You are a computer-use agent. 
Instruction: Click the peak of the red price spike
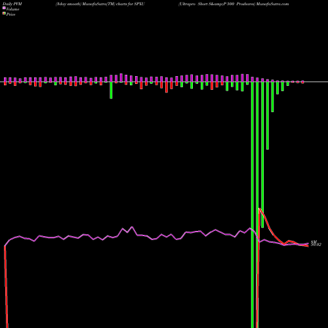[259, 209]
